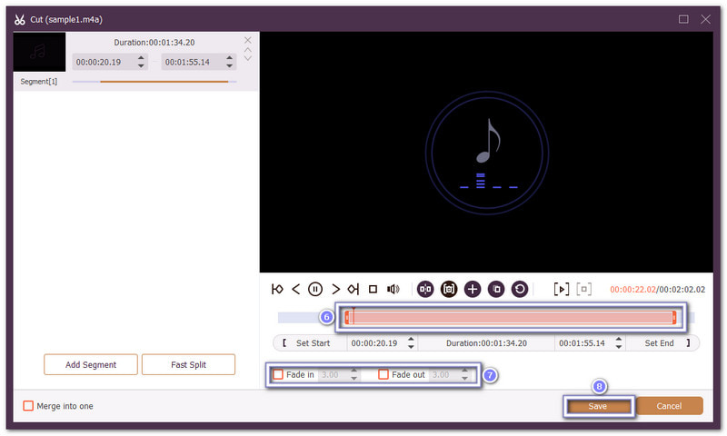Move the segment up with chevron
Image resolution: width=727 pixels, height=436 pixels.
pos(247,50)
